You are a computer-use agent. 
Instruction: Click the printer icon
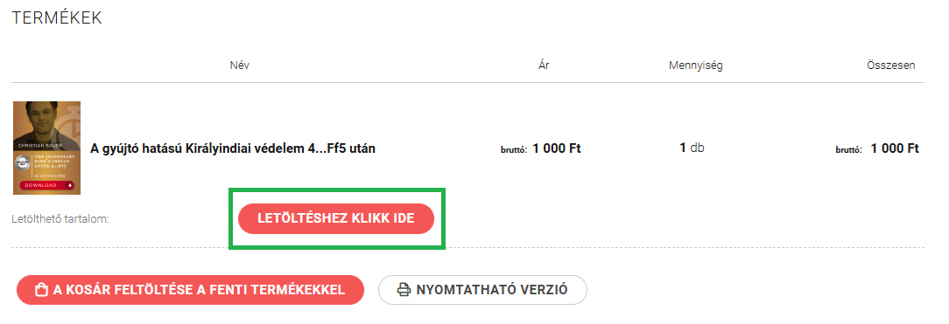(404, 290)
